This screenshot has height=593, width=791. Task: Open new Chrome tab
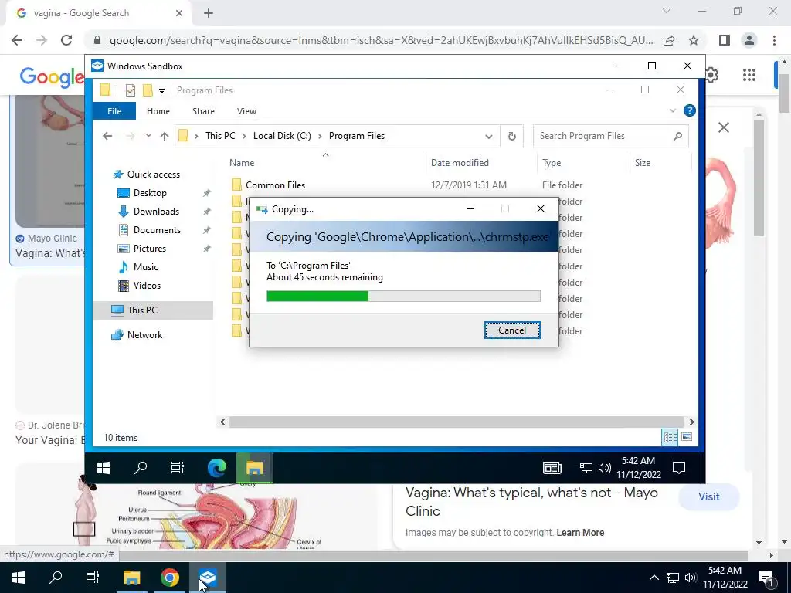pos(209,14)
